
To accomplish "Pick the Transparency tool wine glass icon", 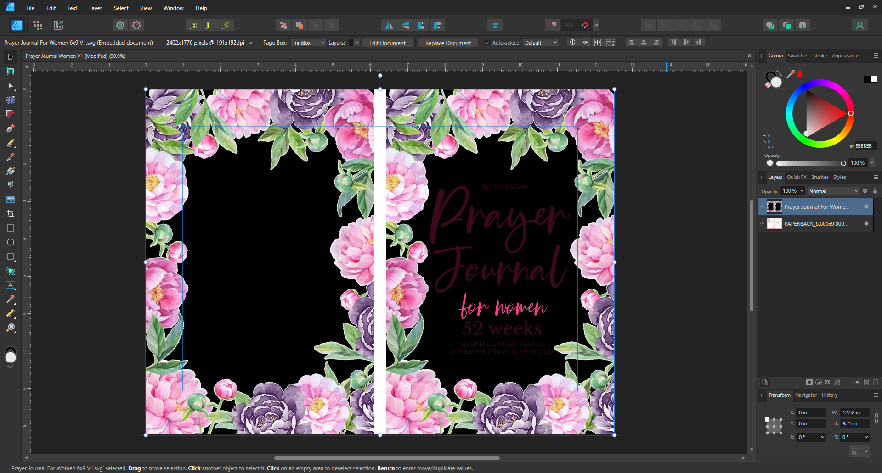I will (11, 185).
